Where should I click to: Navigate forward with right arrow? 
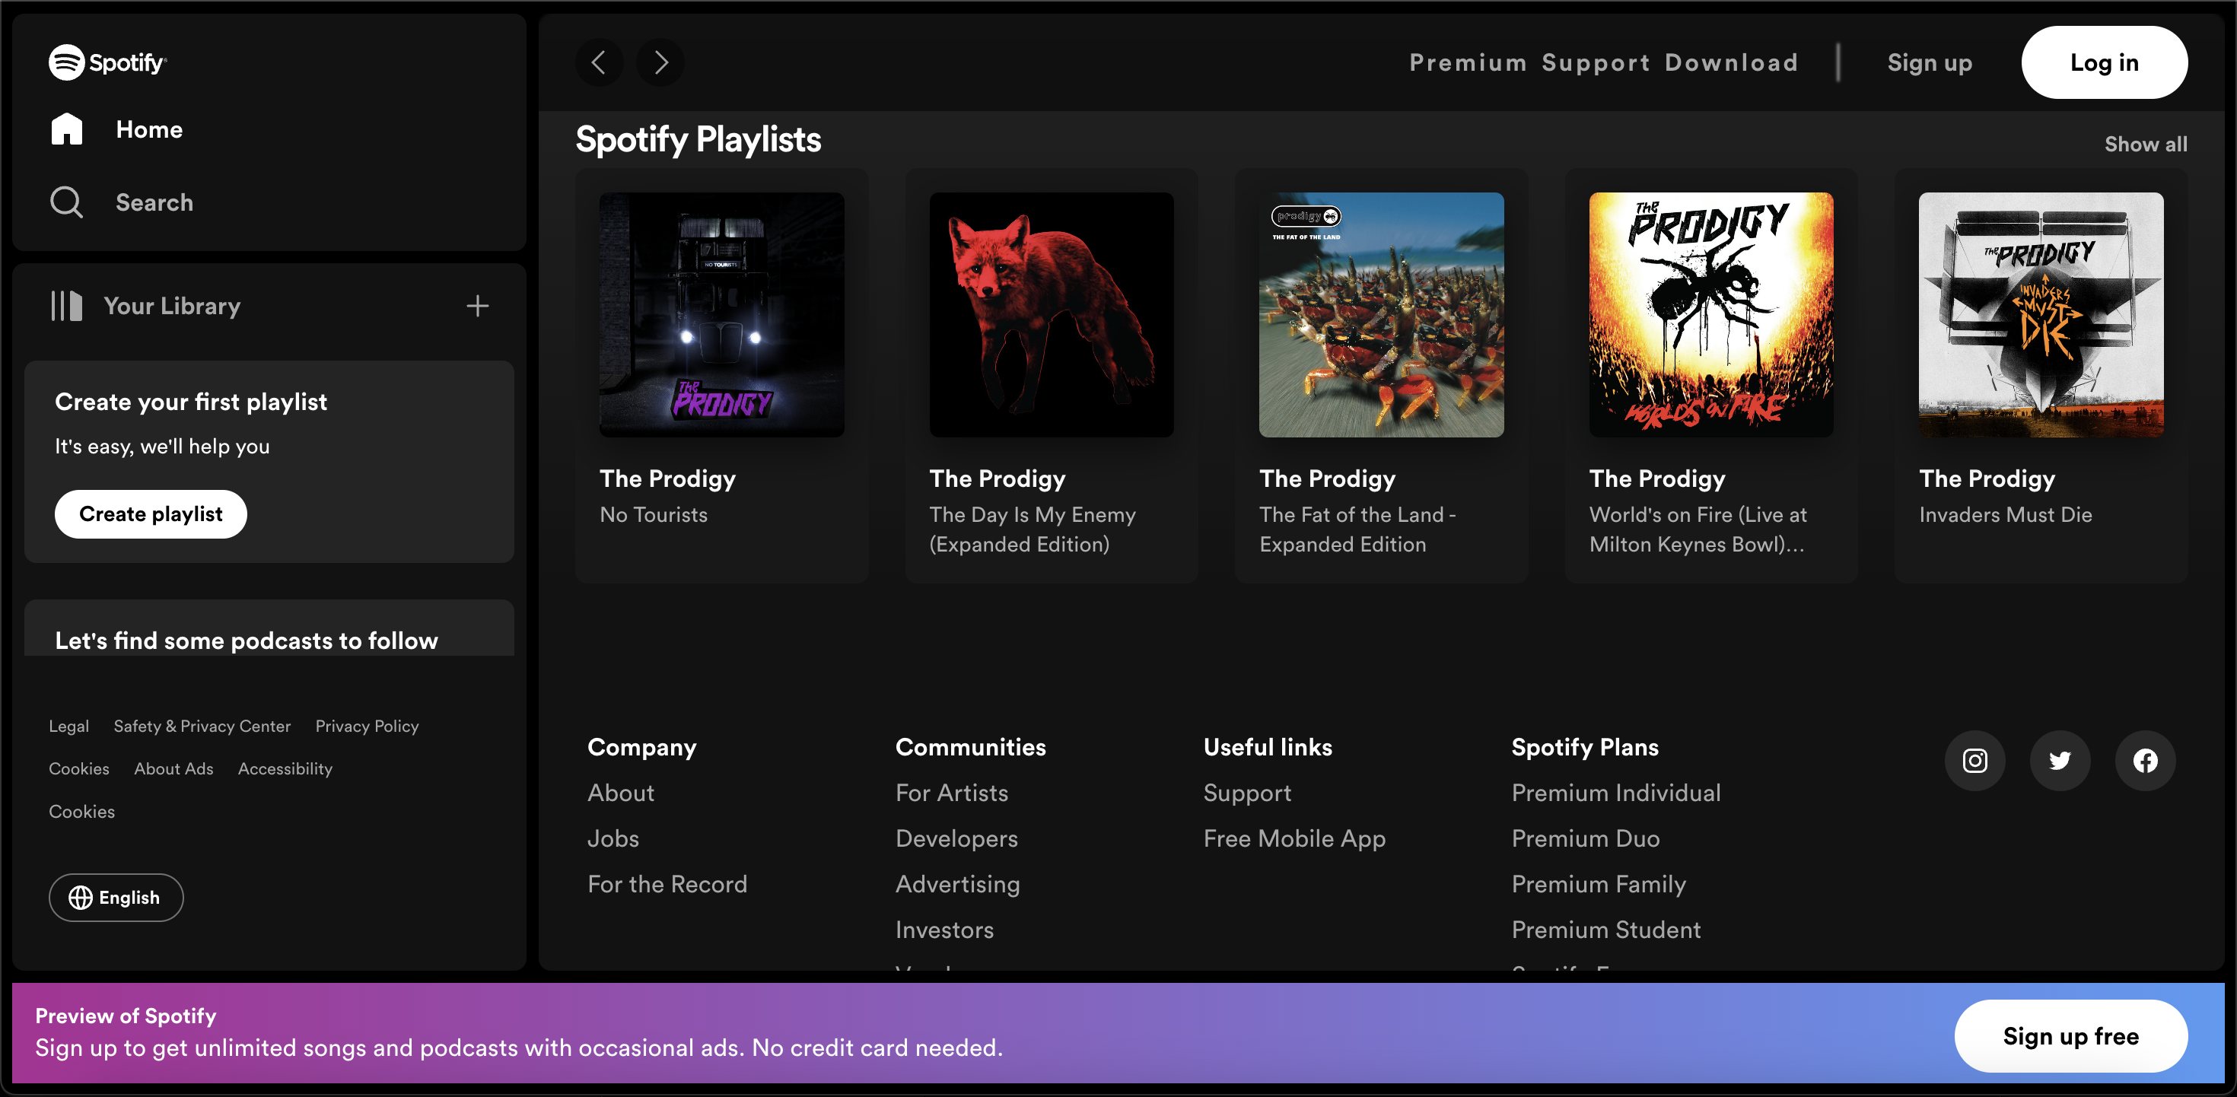660,62
